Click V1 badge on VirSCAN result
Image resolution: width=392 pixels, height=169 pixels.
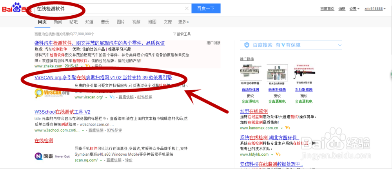coord(112,97)
